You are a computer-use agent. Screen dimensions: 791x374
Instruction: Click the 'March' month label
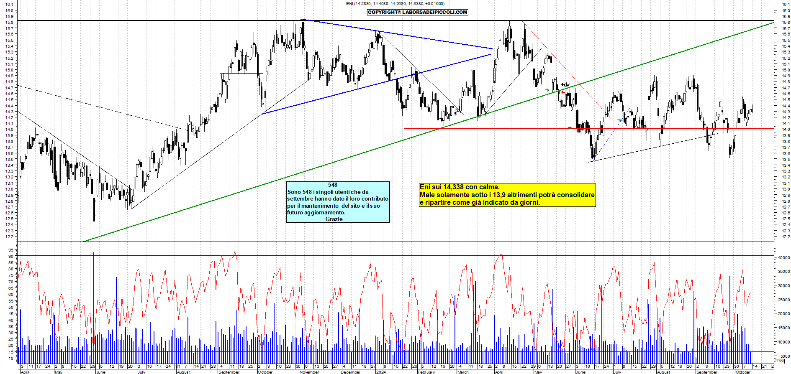[x=463, y=372]
